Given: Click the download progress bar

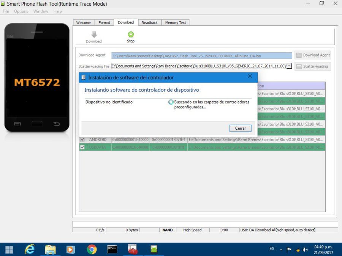Looking at the screenshot, I should pyautogui.click(x=205, y=224).
